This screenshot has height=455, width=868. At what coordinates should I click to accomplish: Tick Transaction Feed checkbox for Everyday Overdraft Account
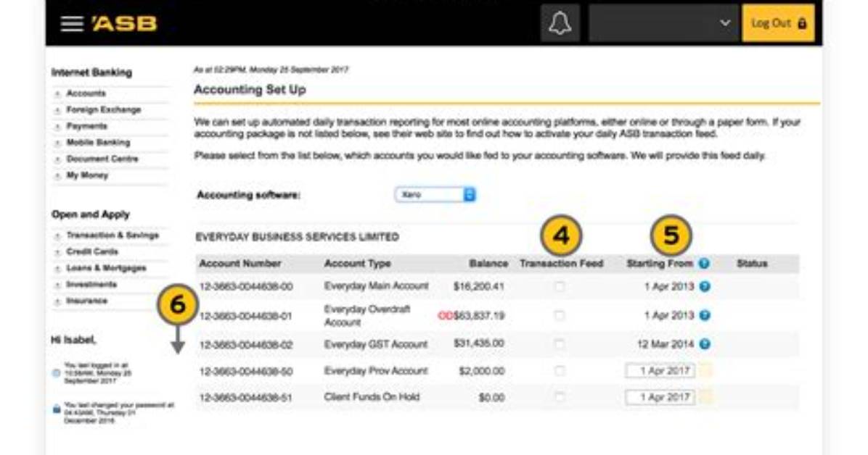tap(560, 315)
